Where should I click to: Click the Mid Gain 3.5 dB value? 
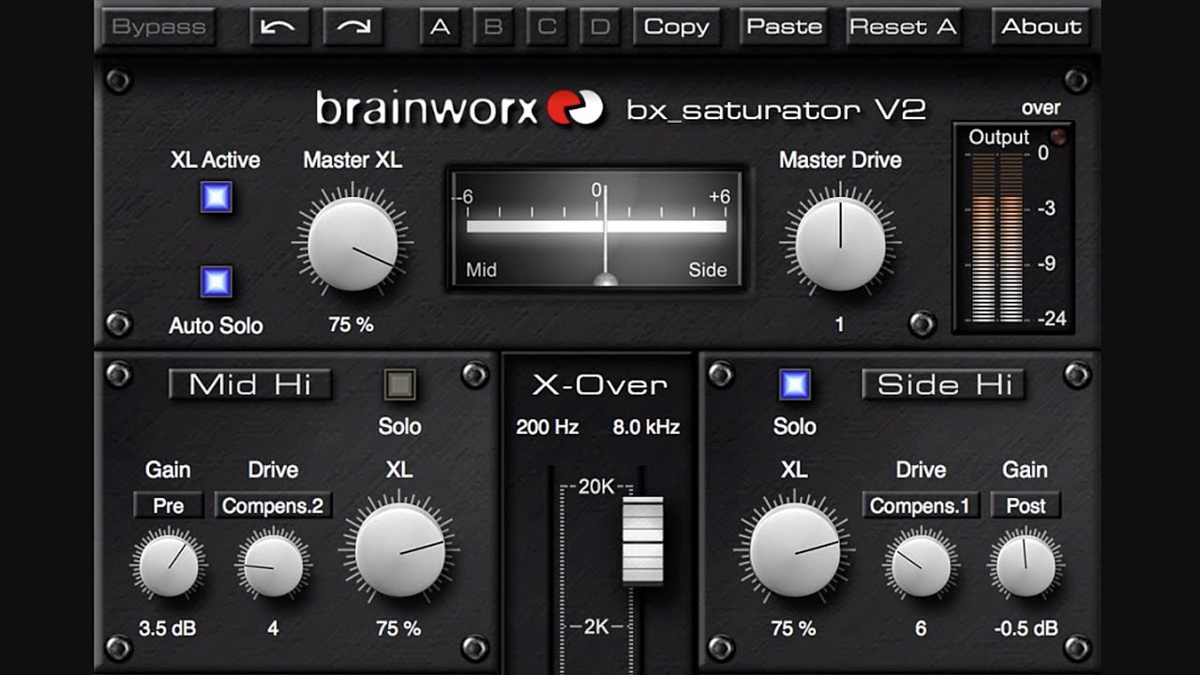[x=168, y=629]
